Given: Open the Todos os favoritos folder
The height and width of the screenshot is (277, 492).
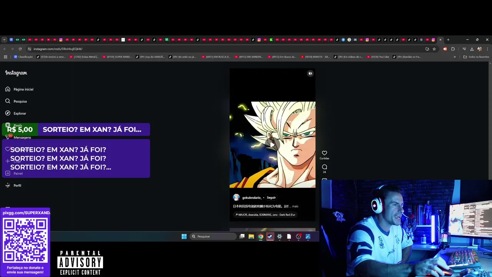Looking at the screenshot, I should pos(476,57).
